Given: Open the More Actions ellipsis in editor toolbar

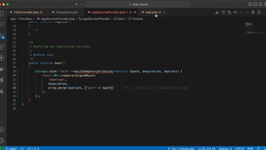Looking at the screenshot, I should pos(264,12).
